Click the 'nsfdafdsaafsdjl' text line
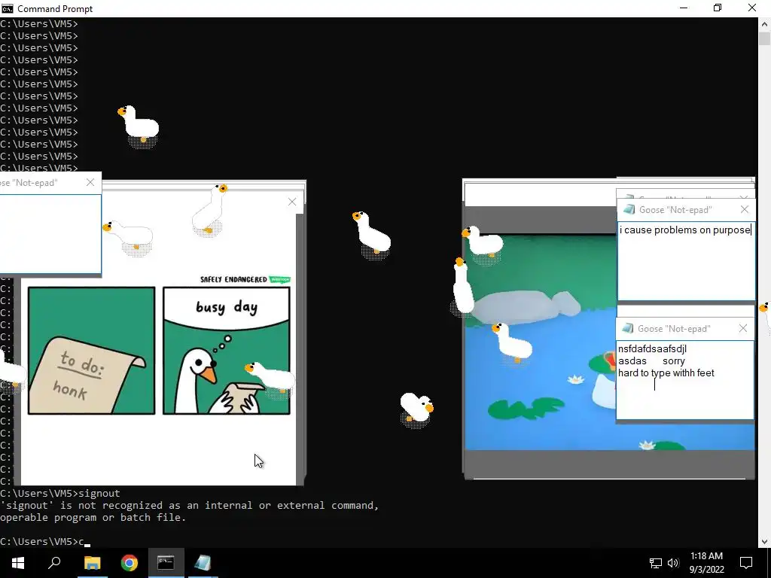 click(653, 349)
